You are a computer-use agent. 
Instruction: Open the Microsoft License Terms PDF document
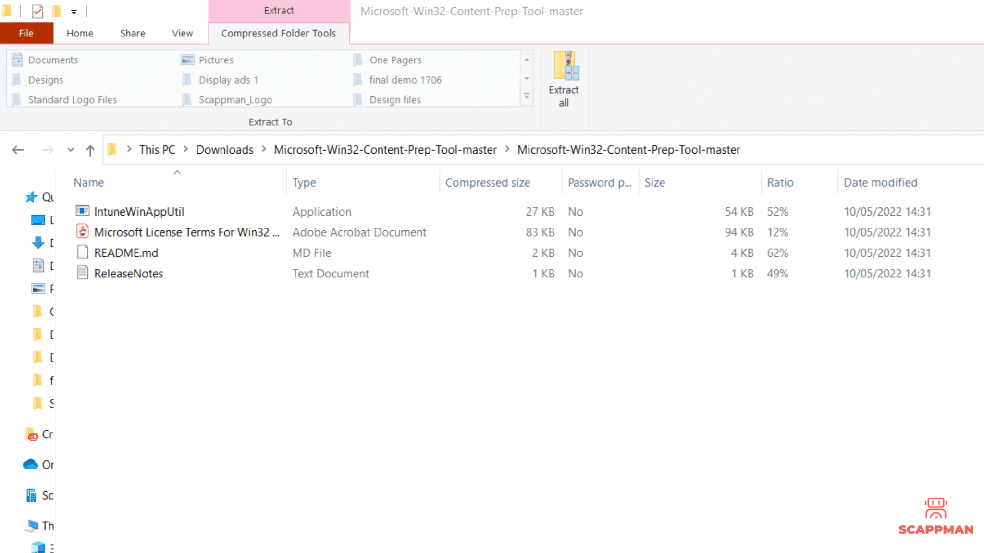point(186,232)
